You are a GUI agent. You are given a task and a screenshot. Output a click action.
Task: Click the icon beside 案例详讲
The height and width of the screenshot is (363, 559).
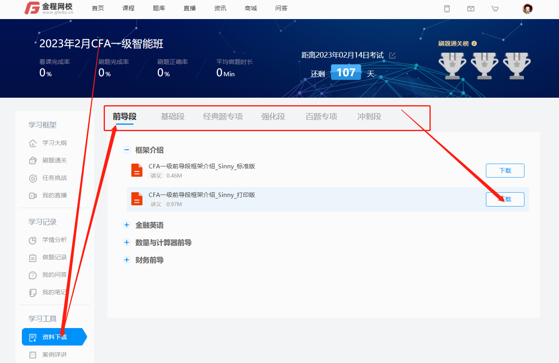click(x=33, y=355)
